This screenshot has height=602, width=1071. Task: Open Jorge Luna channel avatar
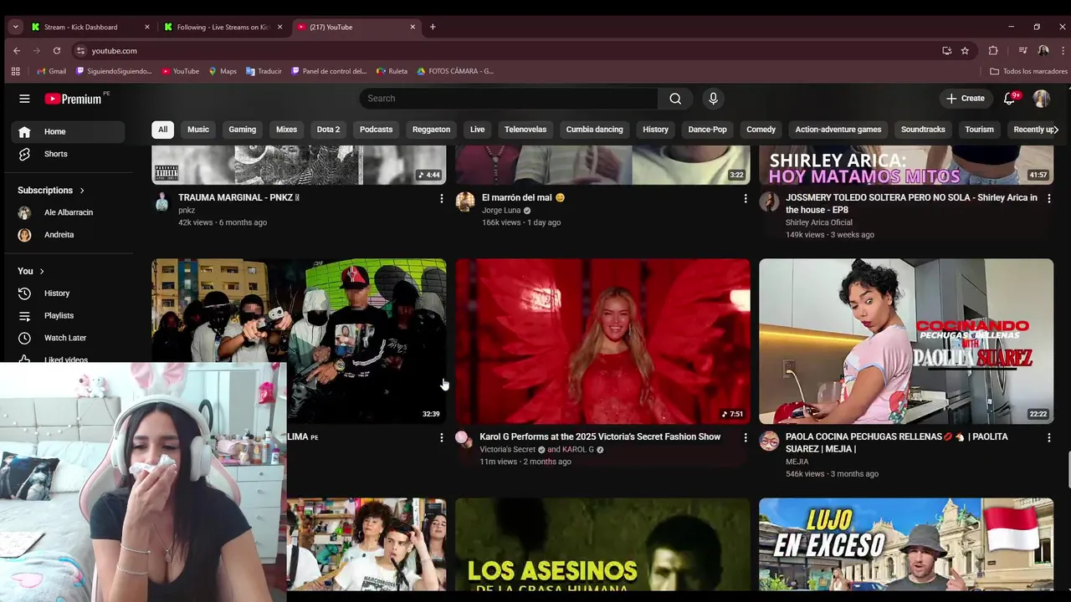click(465, 202)
